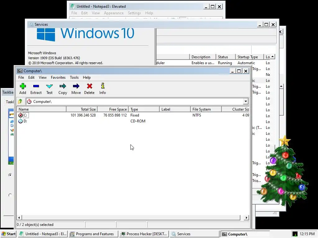Select the Move toolbar icon

coord(76,86)
